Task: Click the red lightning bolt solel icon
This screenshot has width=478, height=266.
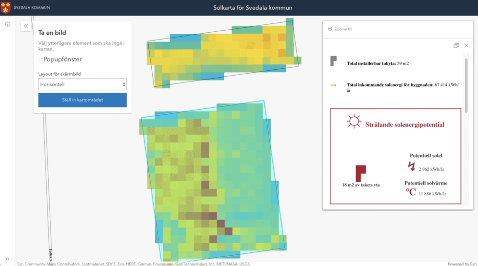Action: pos(412,166)
